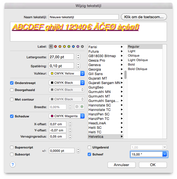Image resolution: width=177 pixels, height=179 pixels.
Task: Click the X-offset stepper
Action: click(70, 124)
